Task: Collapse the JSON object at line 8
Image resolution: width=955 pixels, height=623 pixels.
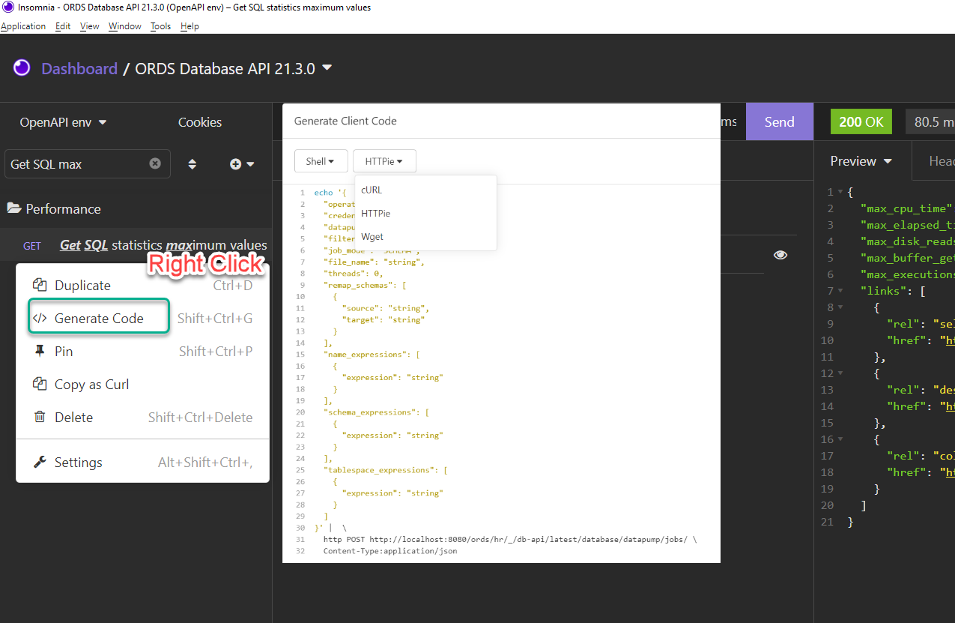Action: click(840, 307)
